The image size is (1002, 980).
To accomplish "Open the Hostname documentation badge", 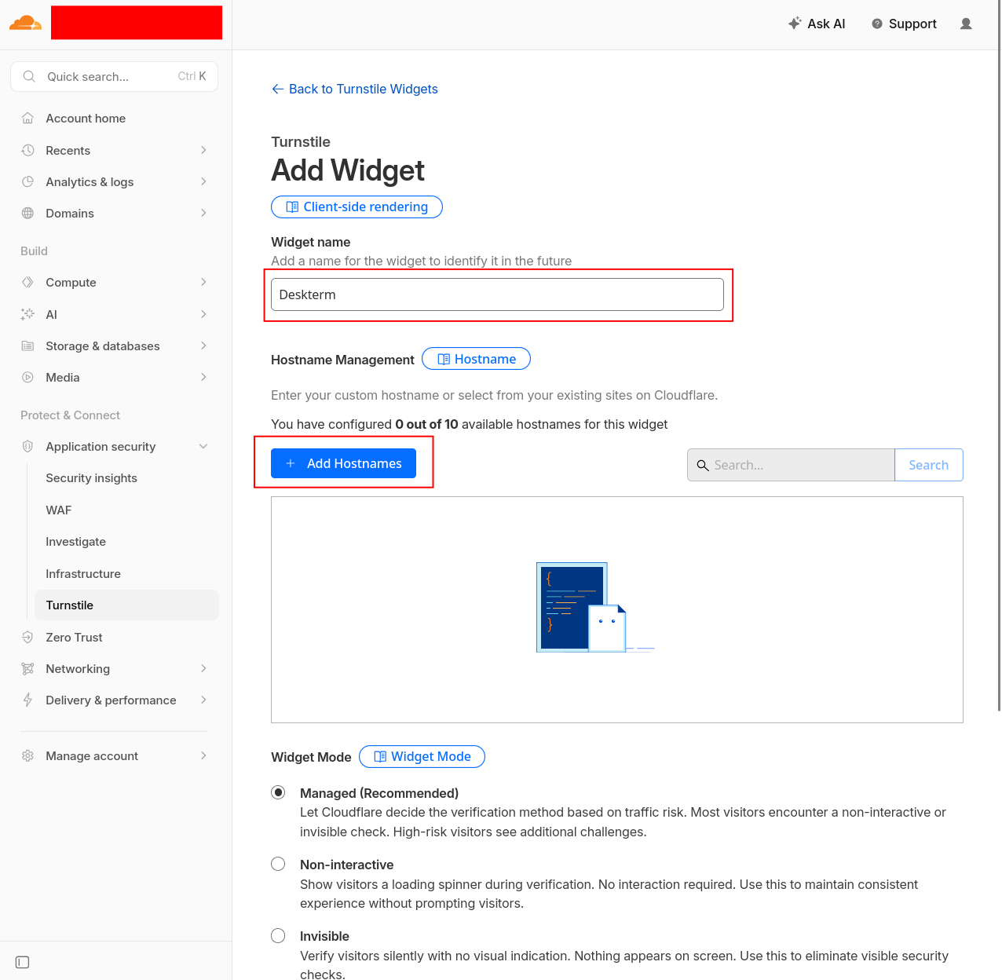I will coord(476,359).
